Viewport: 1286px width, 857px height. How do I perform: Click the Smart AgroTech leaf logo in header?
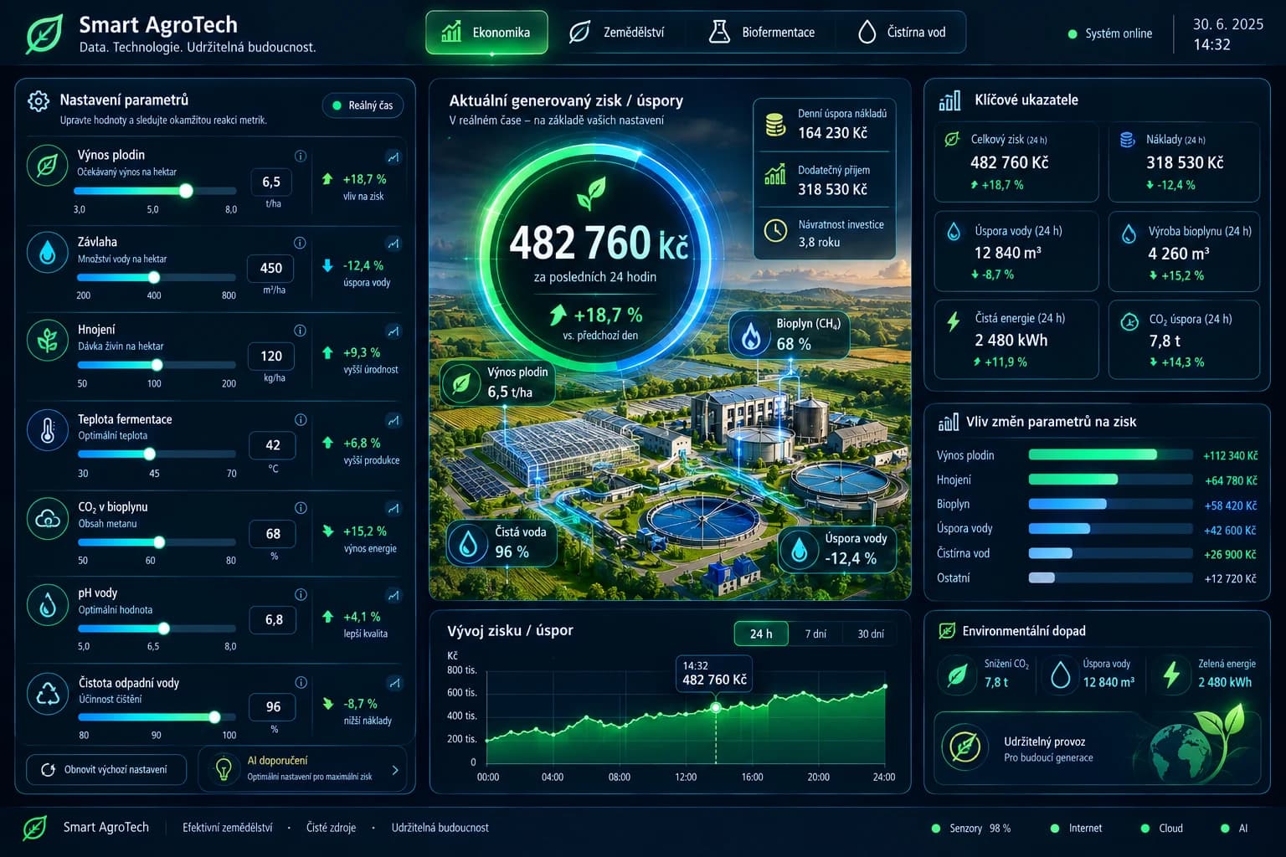44,34
